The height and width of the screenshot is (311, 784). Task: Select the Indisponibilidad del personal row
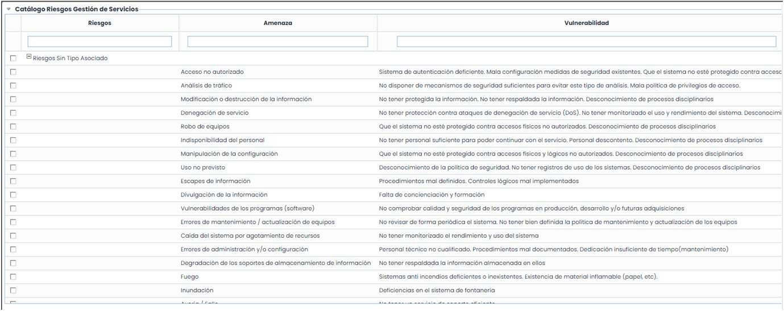coord(222,140)
